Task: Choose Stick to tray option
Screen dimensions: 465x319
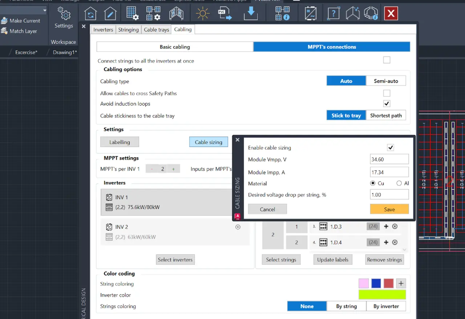Action: [x=346, y=115]
